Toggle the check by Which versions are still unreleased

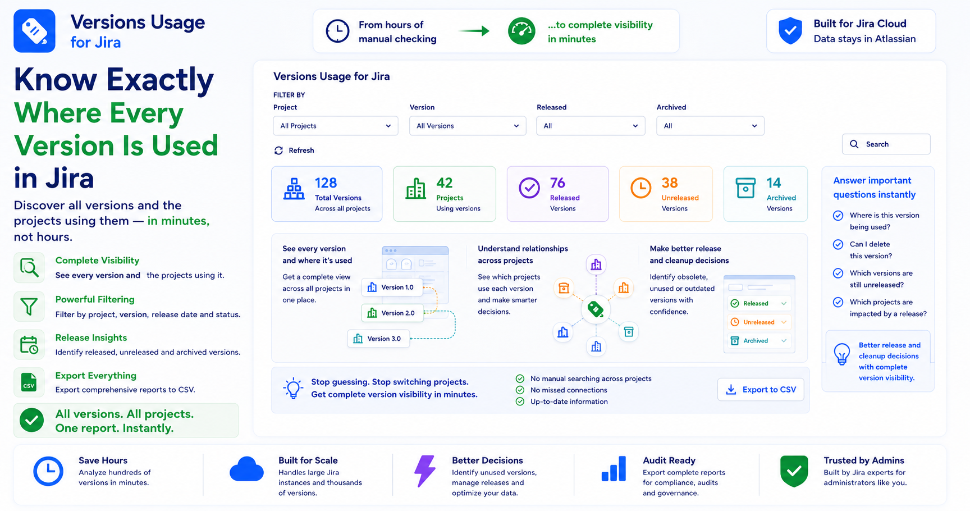[838, 273]
